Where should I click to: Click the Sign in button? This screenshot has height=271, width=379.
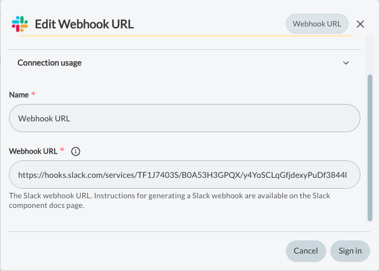(350, 251)
